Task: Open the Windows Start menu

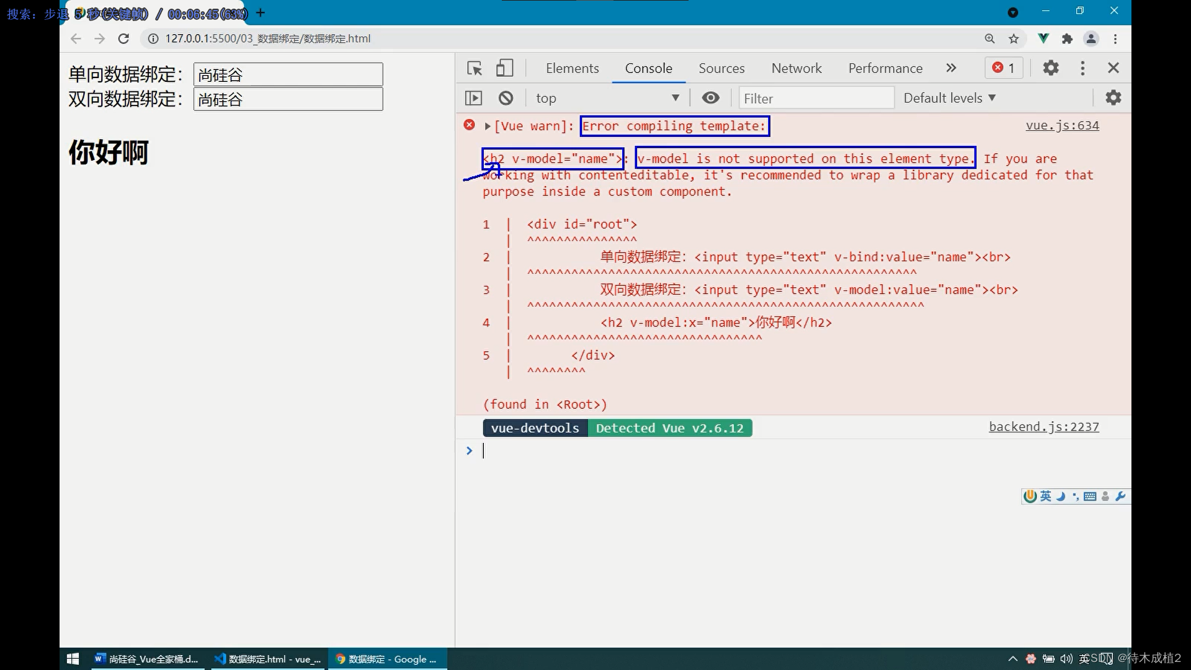Action: click(73, 659)
